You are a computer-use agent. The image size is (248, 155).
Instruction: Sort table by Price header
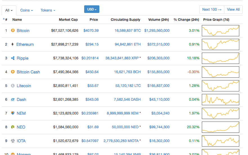(94, 20)
